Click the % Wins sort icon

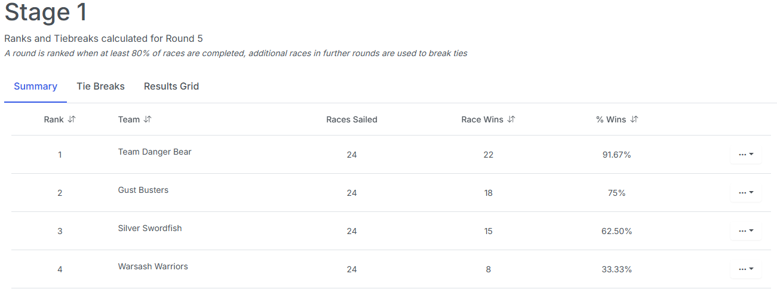click(x=634, y=119)
